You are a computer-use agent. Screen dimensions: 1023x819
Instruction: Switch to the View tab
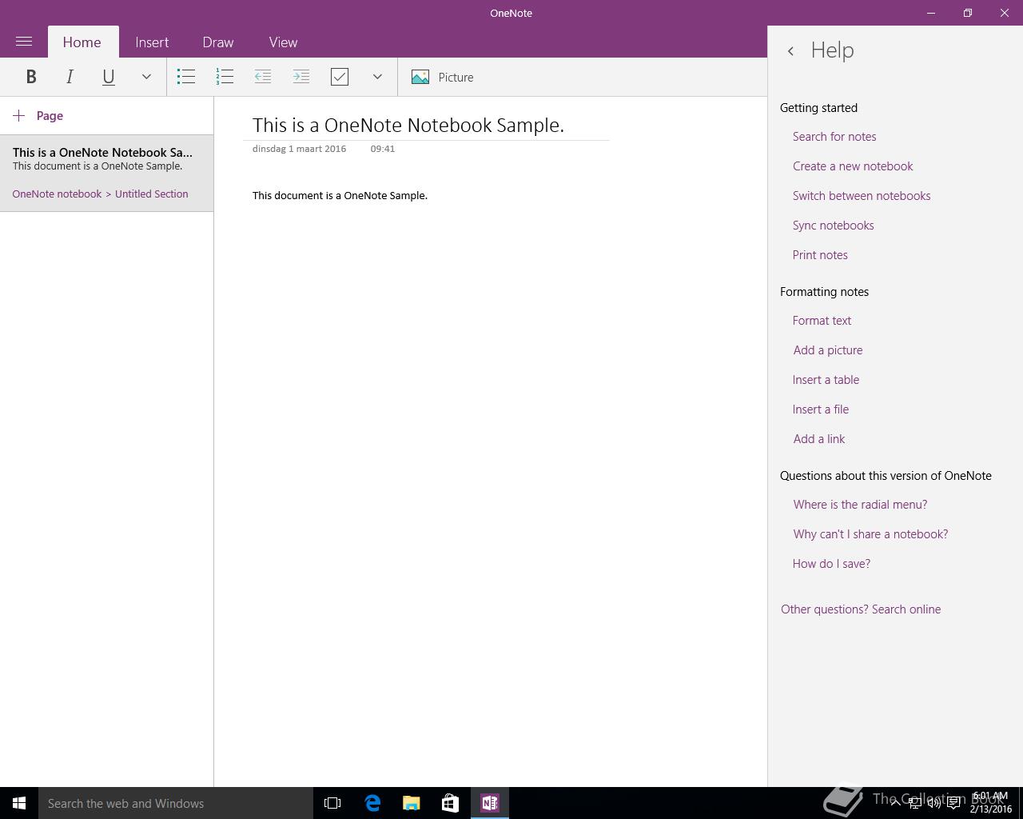[283, 42]
